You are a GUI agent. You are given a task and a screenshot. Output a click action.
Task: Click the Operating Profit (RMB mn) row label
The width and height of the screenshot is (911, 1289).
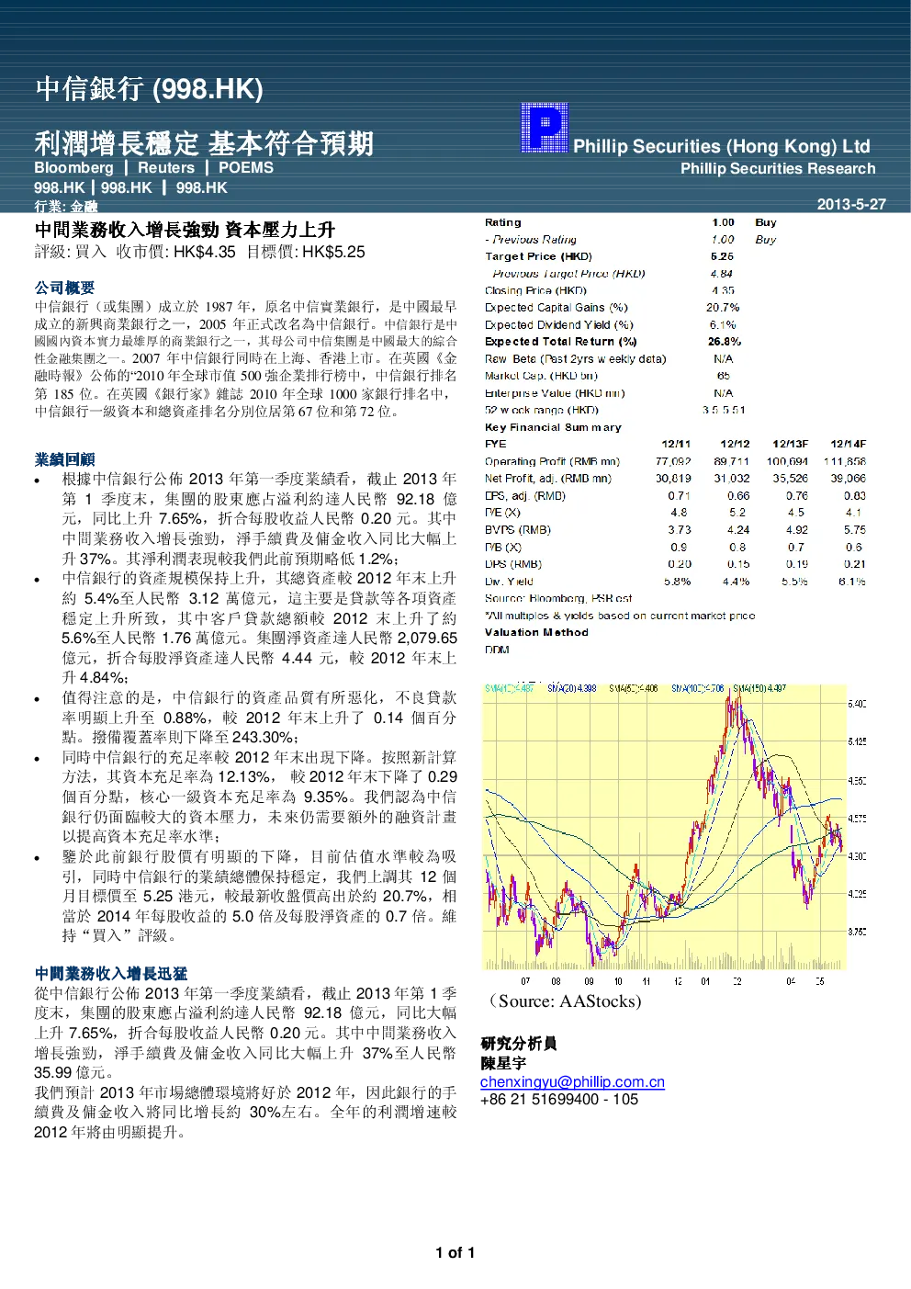(552, 462)
